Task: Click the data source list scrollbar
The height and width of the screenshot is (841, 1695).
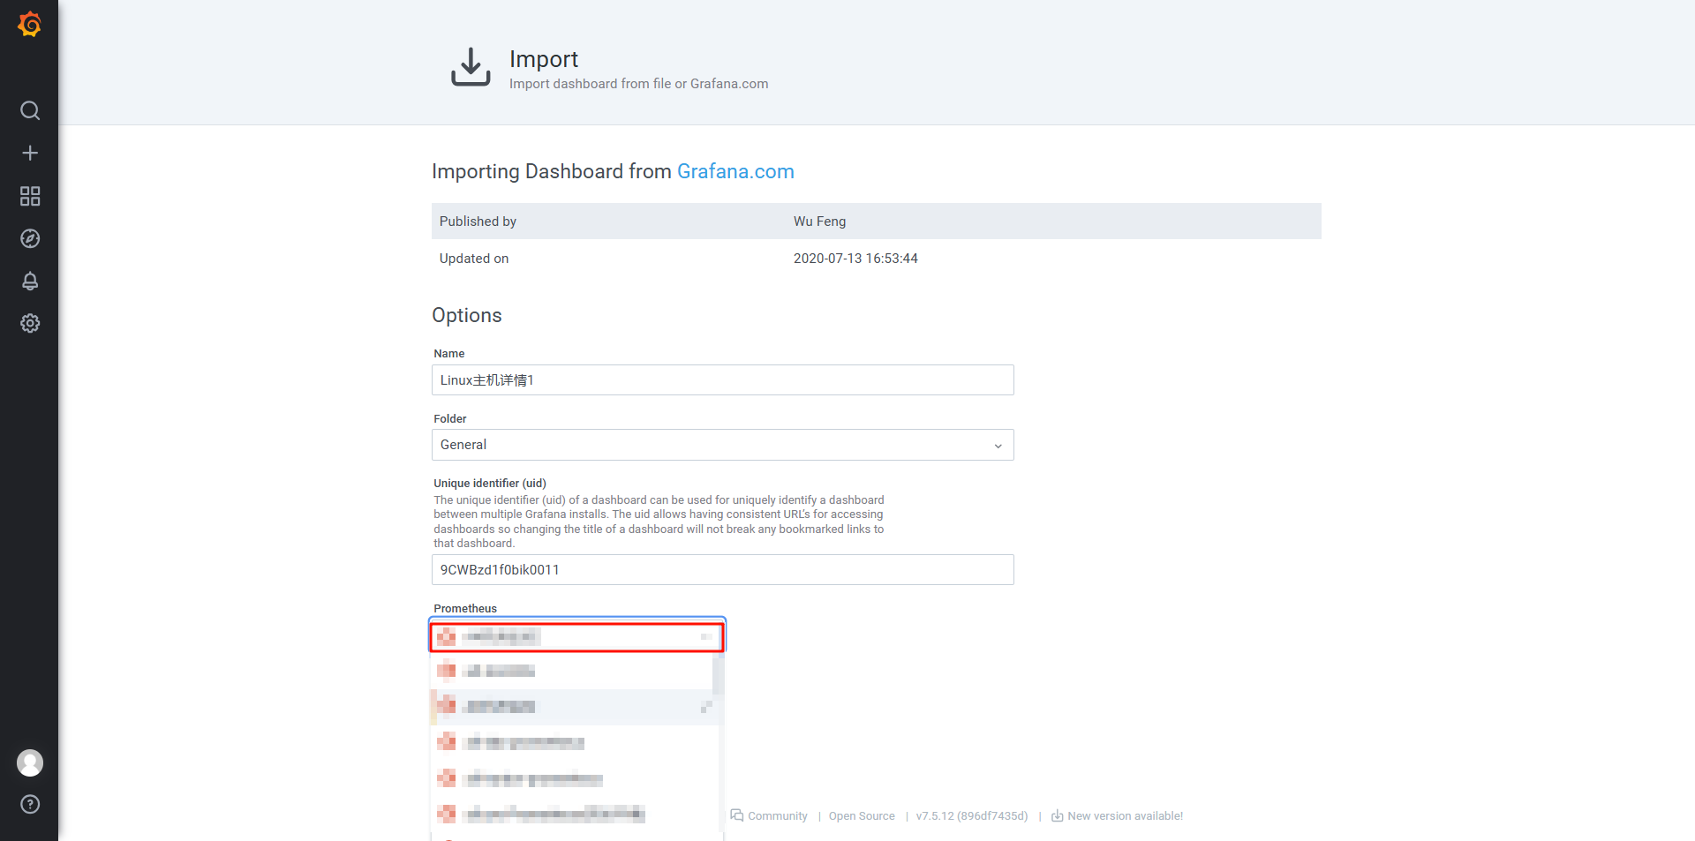Action: [718, 675]
